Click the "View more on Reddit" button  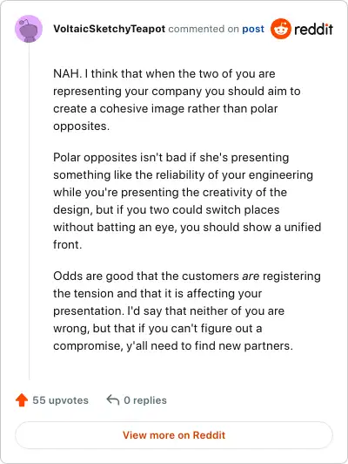[x=174, y=435]
